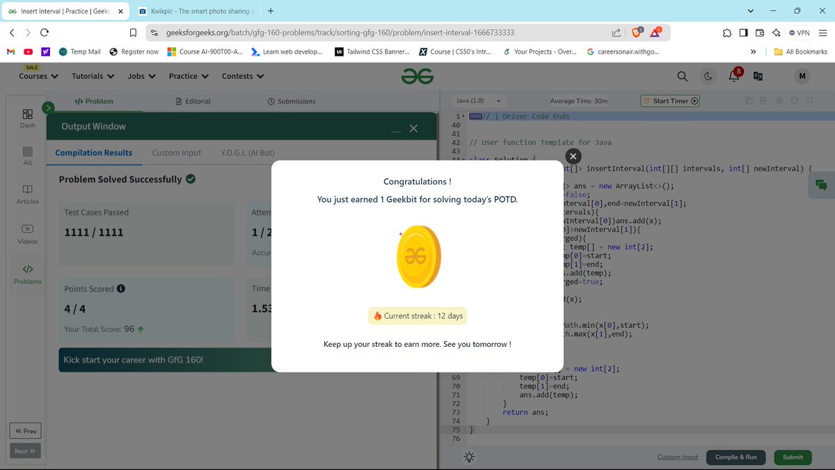Open Dash in the left sidebar
Viewport: 835px width, 470px height.
27,118
